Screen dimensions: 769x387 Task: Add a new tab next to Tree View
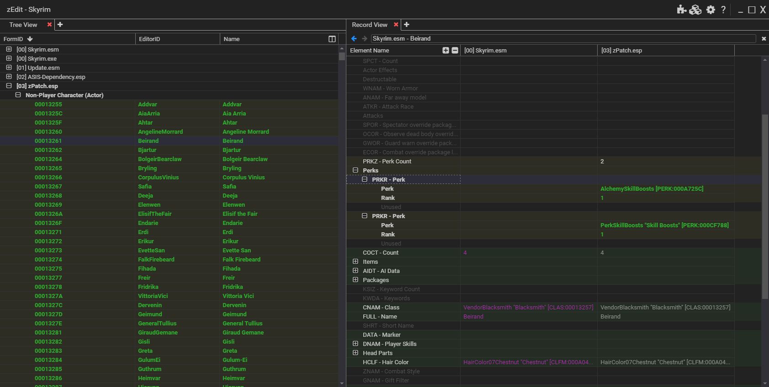click(60, 25)
